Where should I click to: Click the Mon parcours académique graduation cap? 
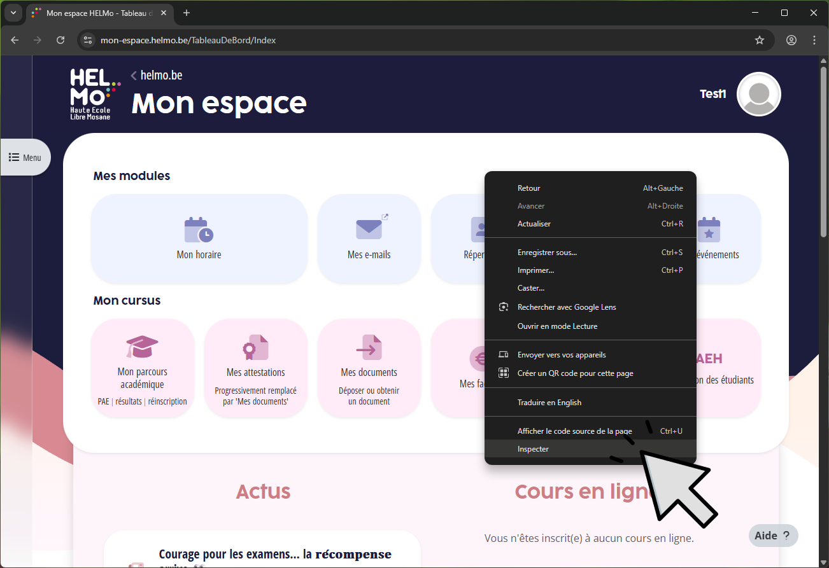click(142, 347)
